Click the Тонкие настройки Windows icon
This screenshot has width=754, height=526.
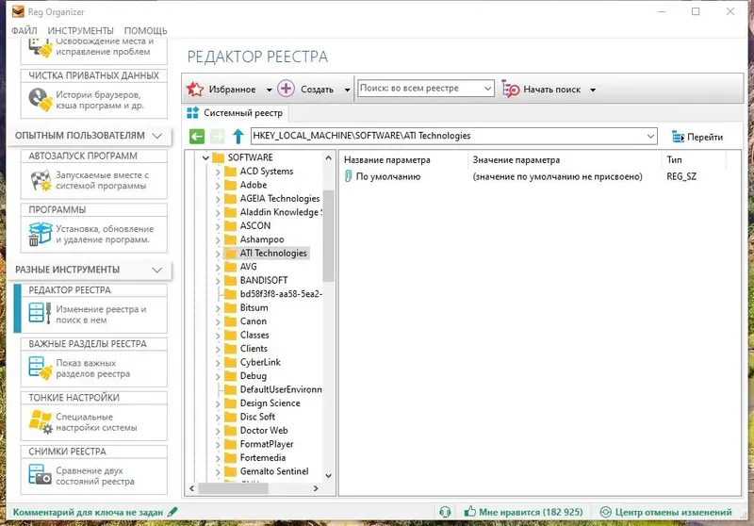click(41, 421)
